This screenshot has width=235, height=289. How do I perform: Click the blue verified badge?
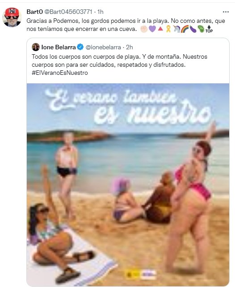(80, 47)
